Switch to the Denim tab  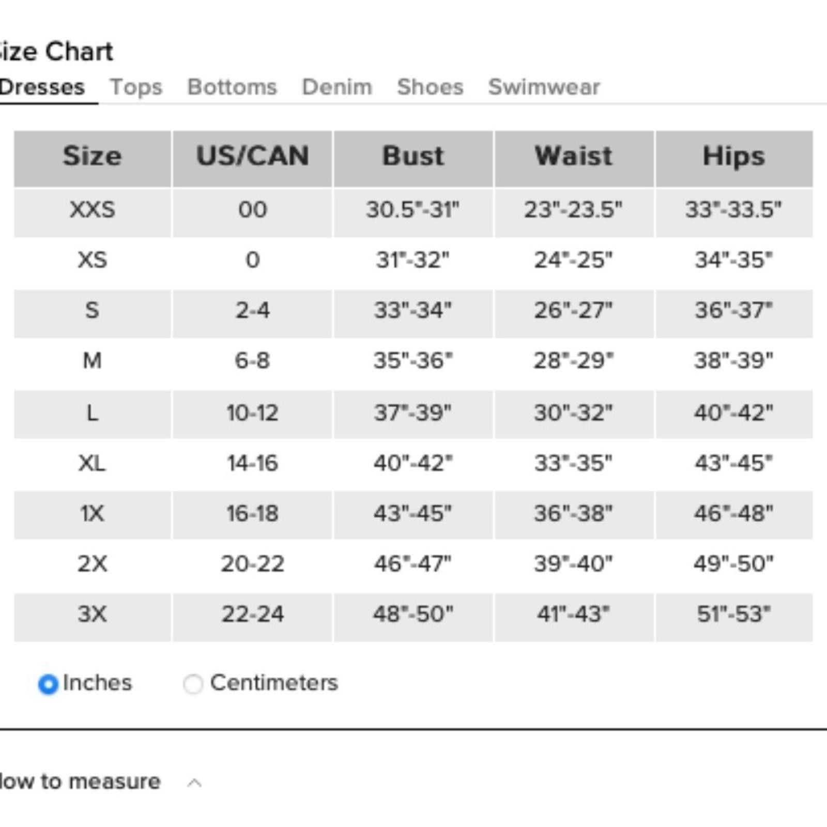[337, 87]
